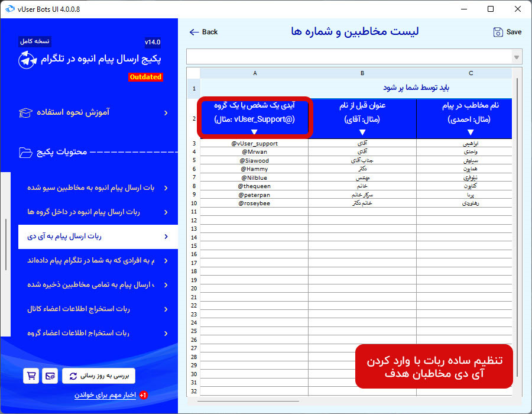Click سرکار خانم cell in row 9
Viewport: 532px width, 414px height.
click(362, 195)
